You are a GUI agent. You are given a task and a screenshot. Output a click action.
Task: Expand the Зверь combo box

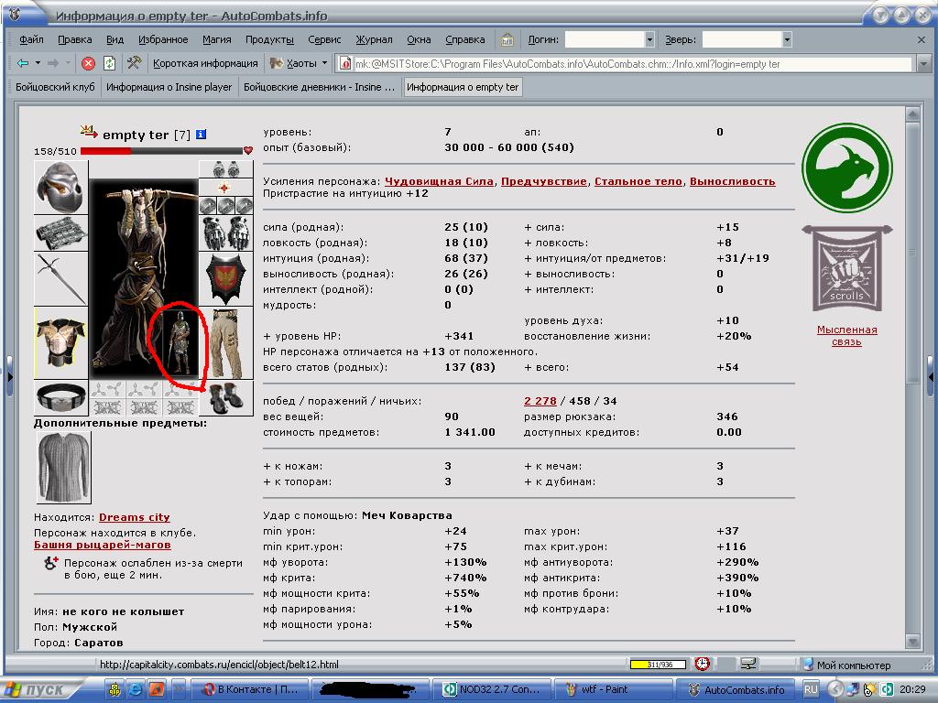pos(787,39)
